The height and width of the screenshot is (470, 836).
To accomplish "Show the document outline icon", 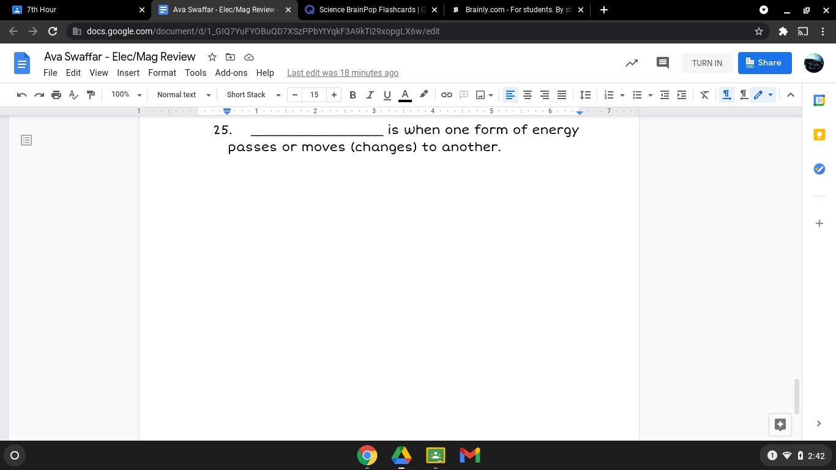I will click(x=26, y=141).
